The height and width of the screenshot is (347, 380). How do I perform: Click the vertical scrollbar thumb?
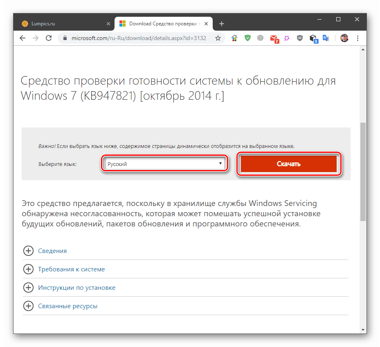click(363, 172)
